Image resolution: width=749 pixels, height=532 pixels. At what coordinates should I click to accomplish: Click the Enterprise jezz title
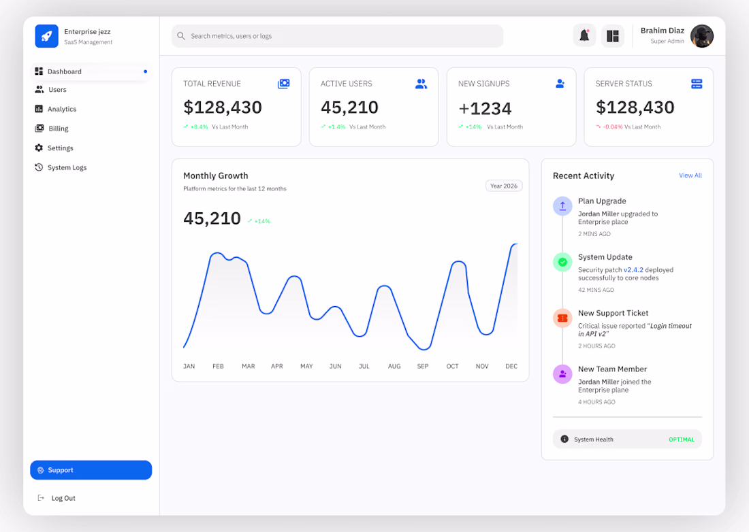tap(87, 32)
